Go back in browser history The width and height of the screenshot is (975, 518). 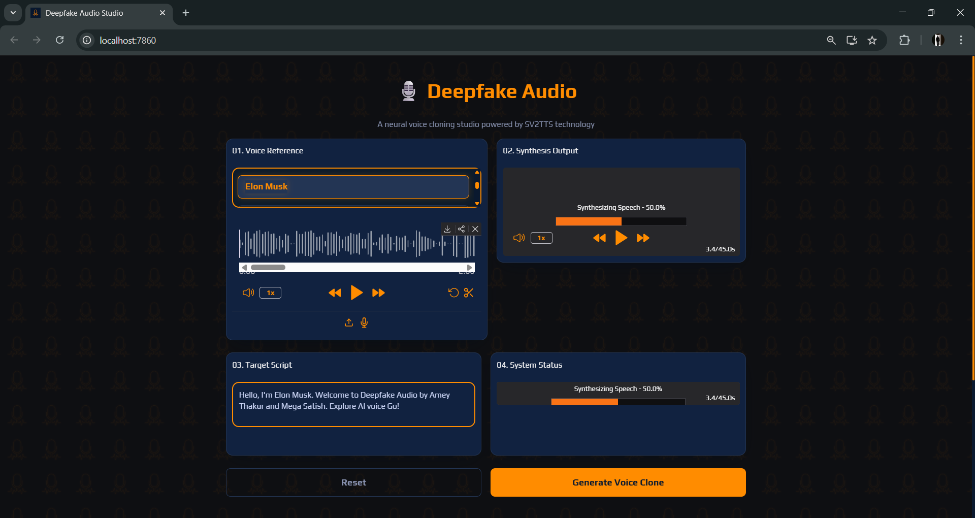(x=14, y=40)
